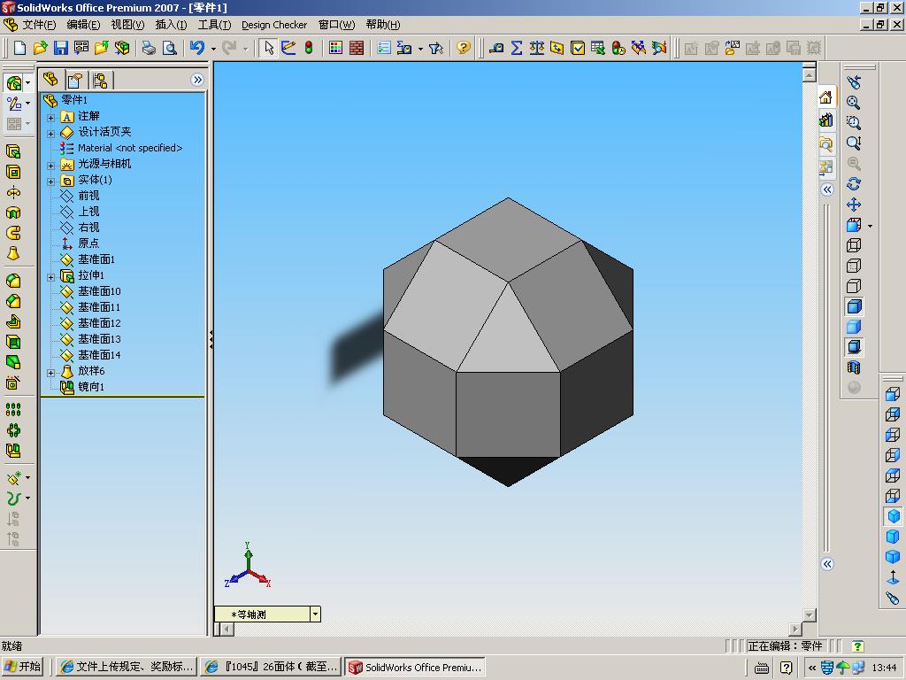Click the Linear Pattern icon
906x680 pixels.
pyautogui.click(x=13, y=410)
